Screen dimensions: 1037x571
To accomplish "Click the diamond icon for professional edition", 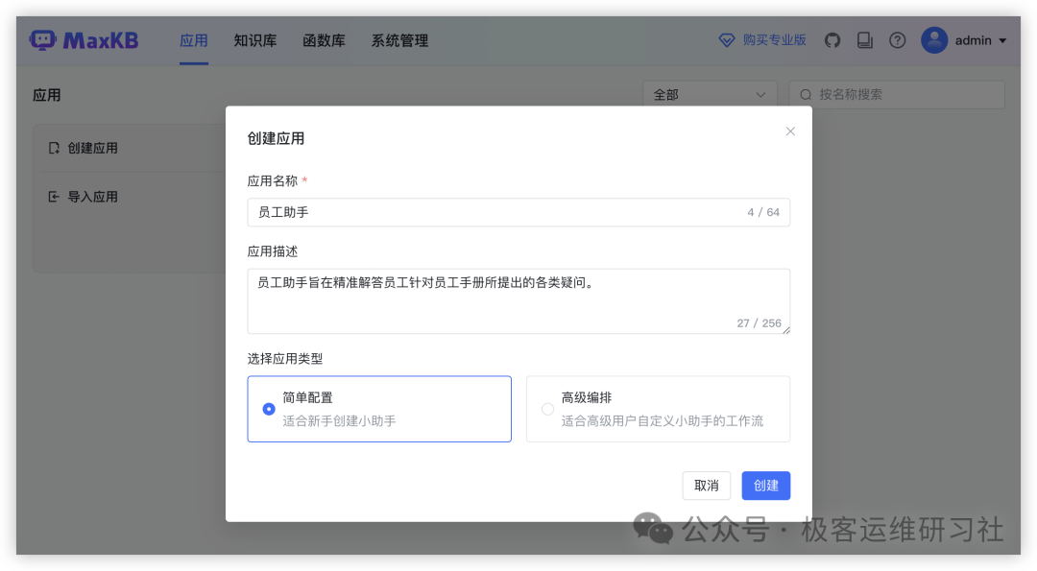I will tap(727, 40).
